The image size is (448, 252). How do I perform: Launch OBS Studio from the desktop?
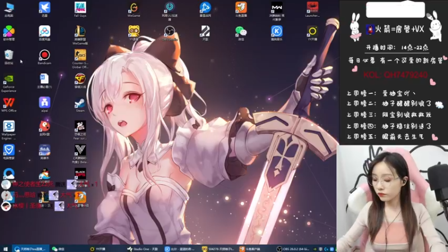pyautogui.click(x=170, y=33)
